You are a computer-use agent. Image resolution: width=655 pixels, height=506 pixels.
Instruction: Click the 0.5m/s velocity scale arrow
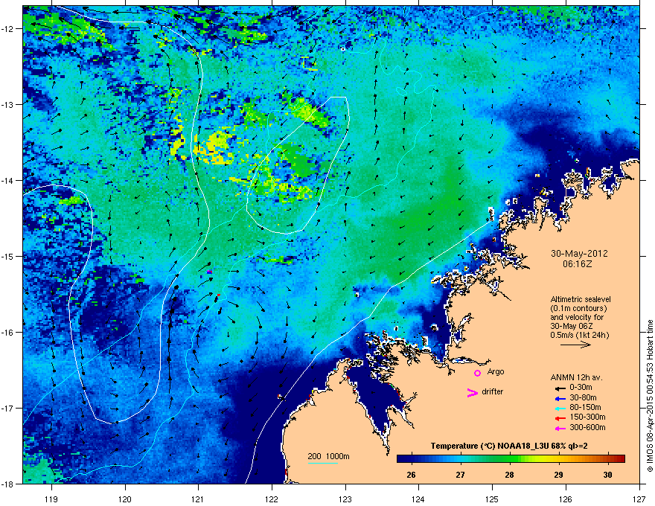(x=575, y=345)
